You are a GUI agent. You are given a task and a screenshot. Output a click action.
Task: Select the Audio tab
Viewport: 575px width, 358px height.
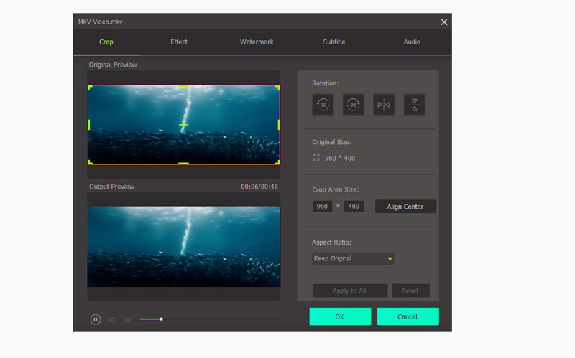point(412,42)
